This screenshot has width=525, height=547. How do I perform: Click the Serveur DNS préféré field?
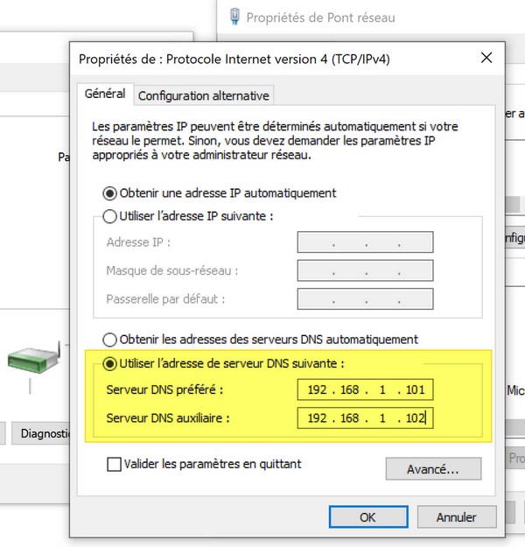[x=365, y=389]
